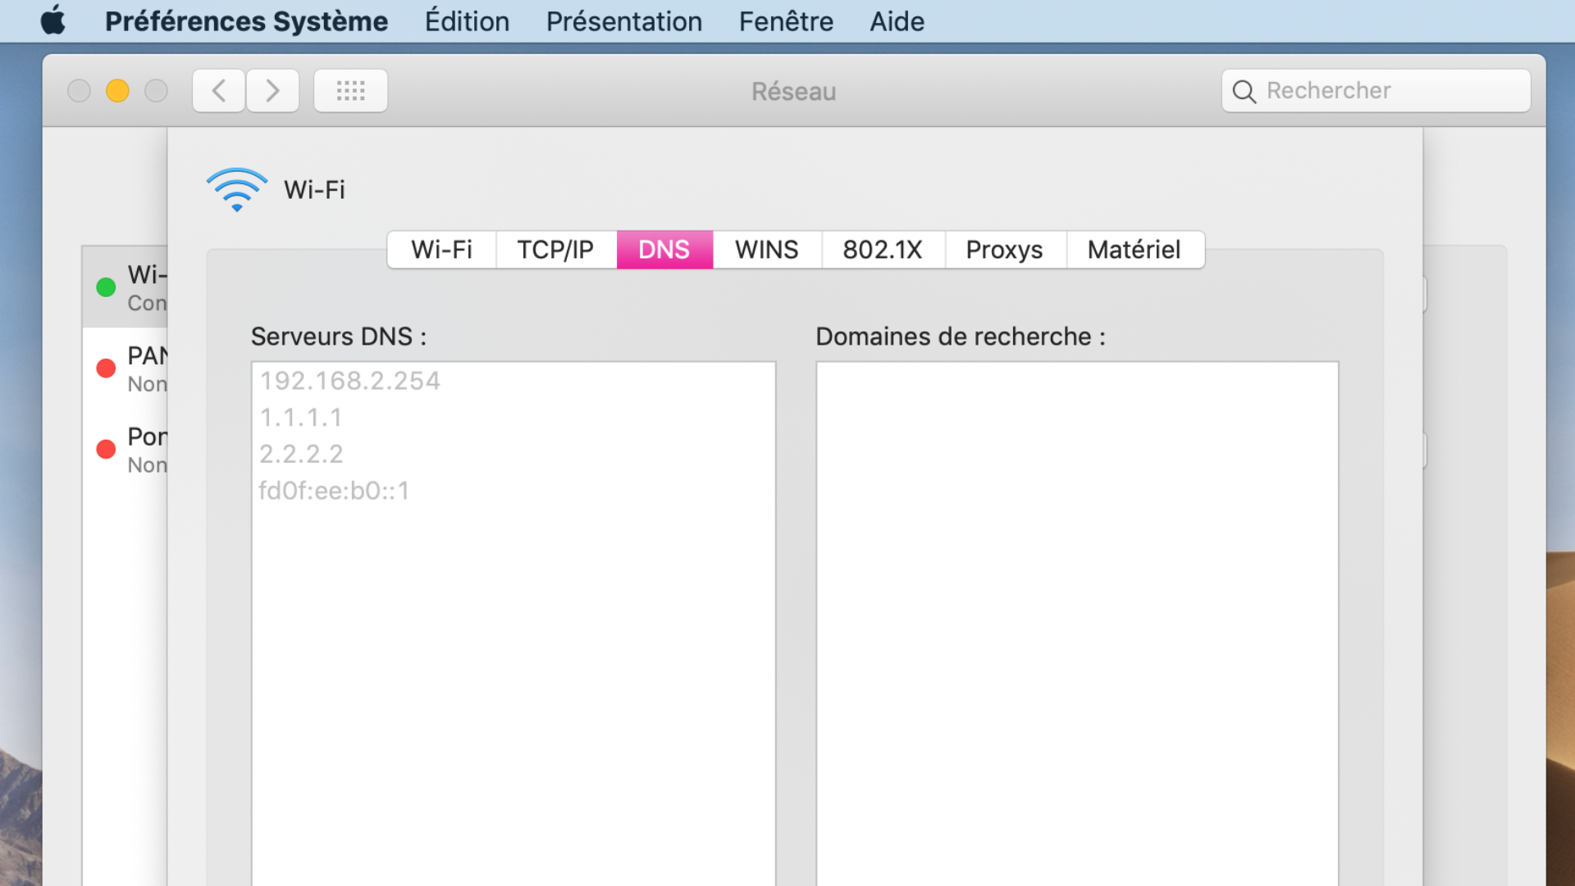Click in the Rechercher search field

point(1376,90)
